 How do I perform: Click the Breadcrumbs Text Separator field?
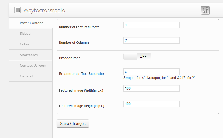pos(151,72)
